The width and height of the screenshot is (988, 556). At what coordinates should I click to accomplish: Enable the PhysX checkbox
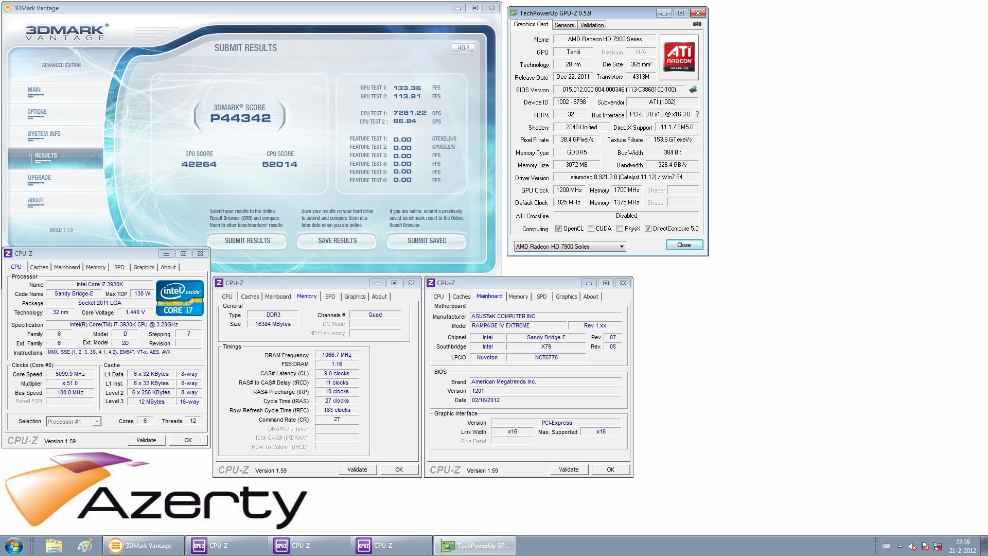point(620,229)
